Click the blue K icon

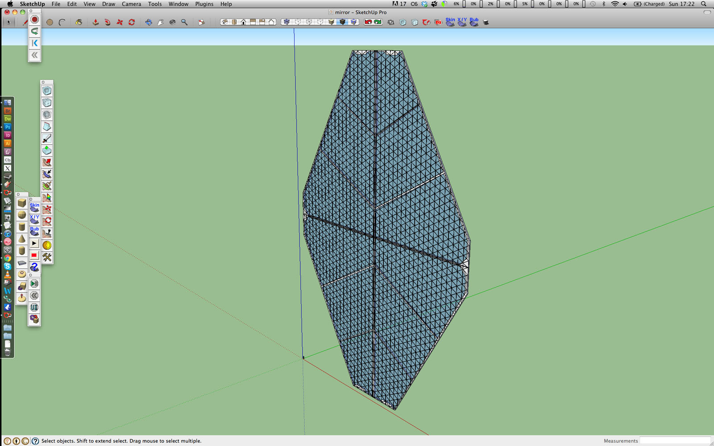[x=35, y=43]
